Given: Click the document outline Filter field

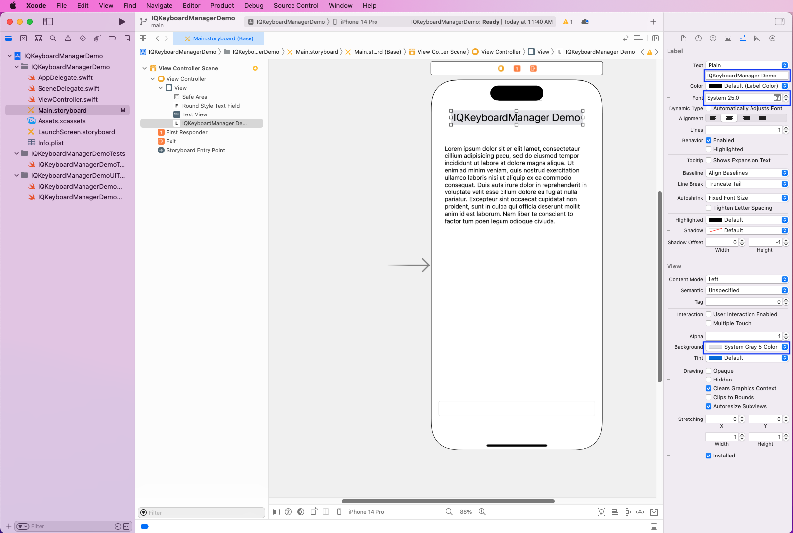Looking at the screenshot, I should coord(202,513).
